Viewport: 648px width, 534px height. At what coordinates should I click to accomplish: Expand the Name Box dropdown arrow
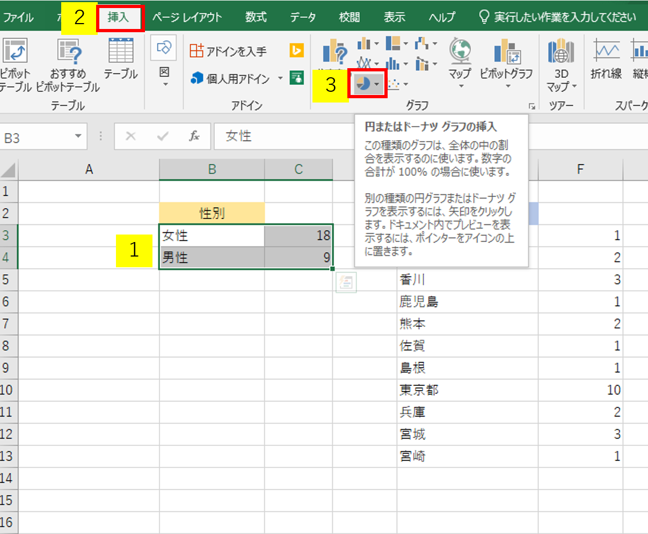(78, 136)
